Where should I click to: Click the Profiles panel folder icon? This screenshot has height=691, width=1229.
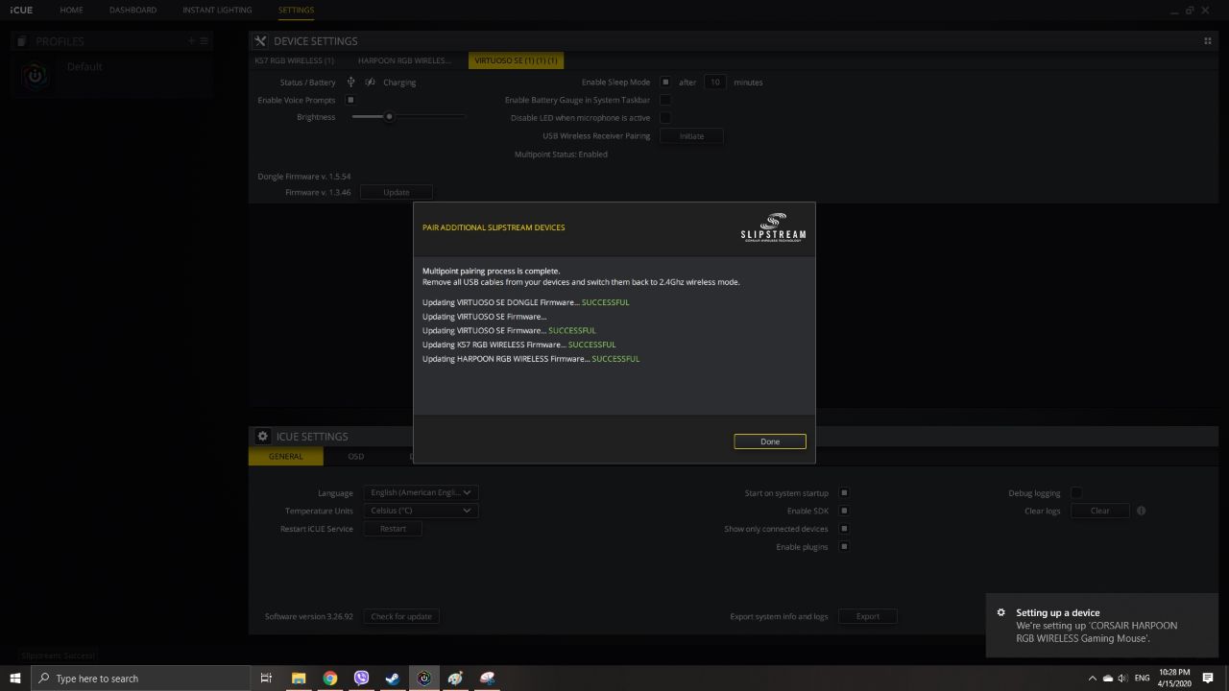(x=22, y=41)
